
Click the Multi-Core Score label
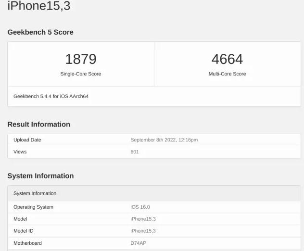[x=227, y=74]
